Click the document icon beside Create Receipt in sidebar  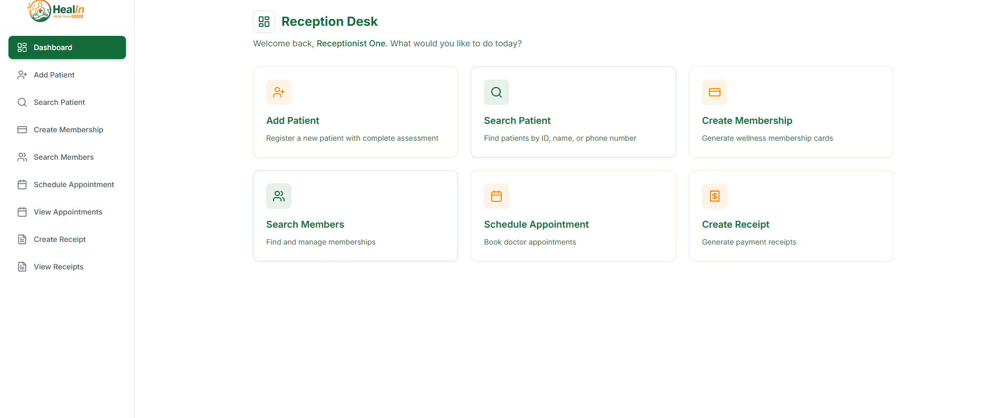[22, 239]
